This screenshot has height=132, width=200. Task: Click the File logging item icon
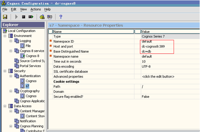pos(22,46)
